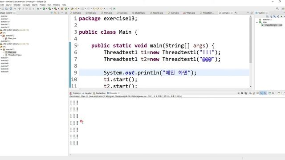Click the Clear Console icon
The width and height of the screenshot is (285, 160).
click(250, 93)
